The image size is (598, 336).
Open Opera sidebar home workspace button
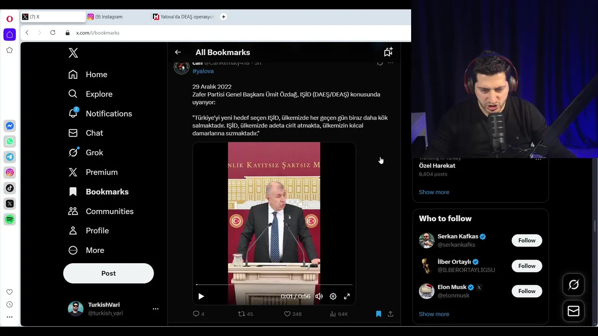[x=9, y=35]
